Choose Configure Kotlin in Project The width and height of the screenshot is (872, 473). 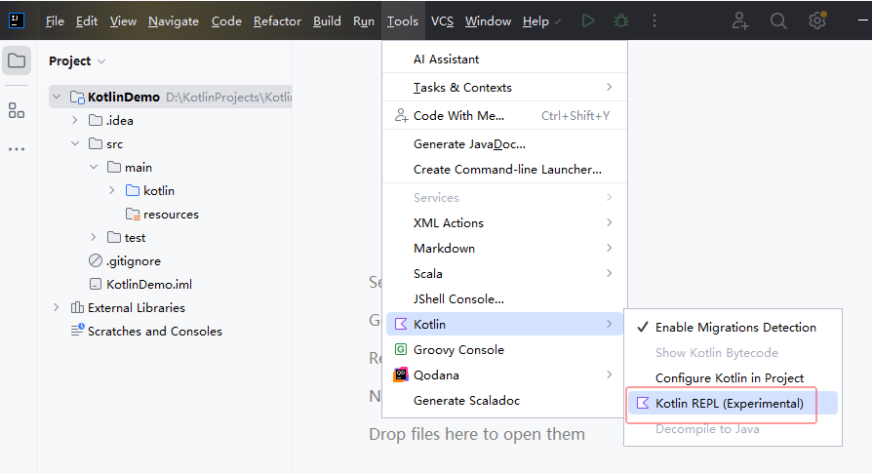(733, 378)
